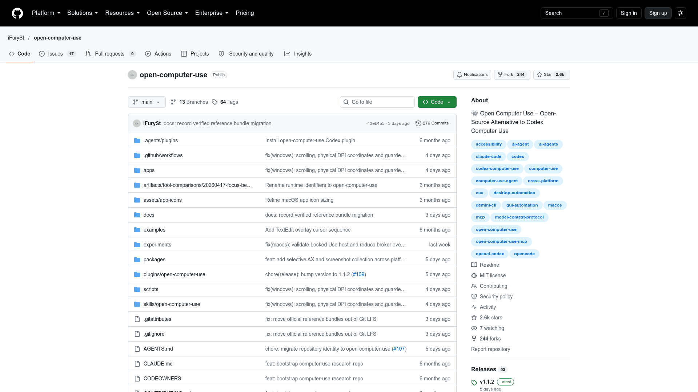The image size is (698, 392).
Task: Open pull request #109 link
Action: tap(359, 274)
